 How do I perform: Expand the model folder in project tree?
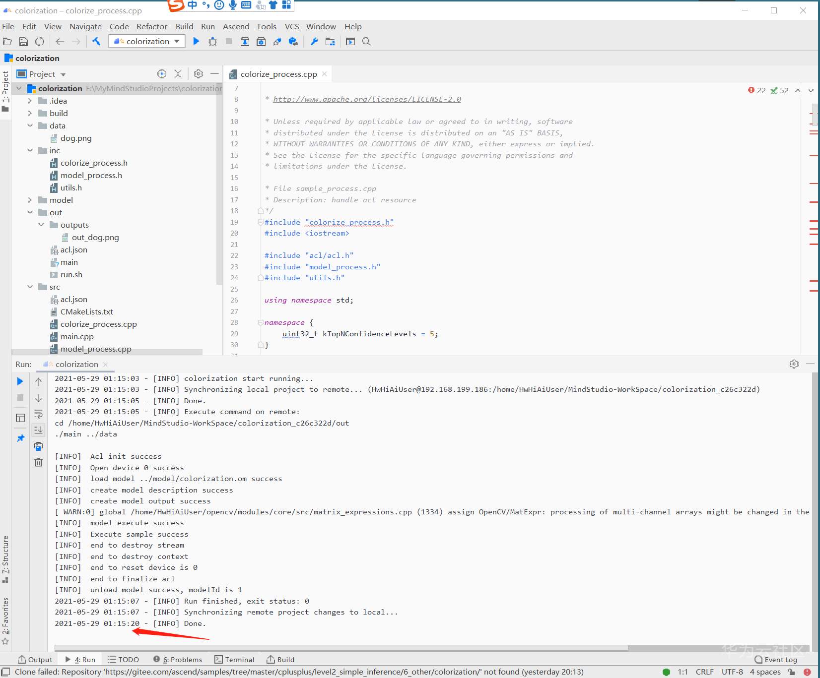(30, 200)
